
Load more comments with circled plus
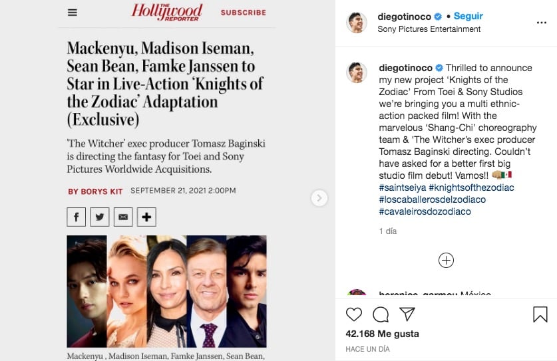[446, 260]
